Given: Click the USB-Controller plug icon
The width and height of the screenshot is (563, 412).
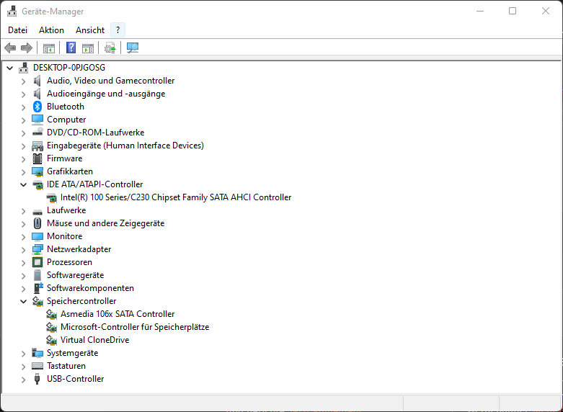Looking at the screenshot, I should (x=37, y=379).
